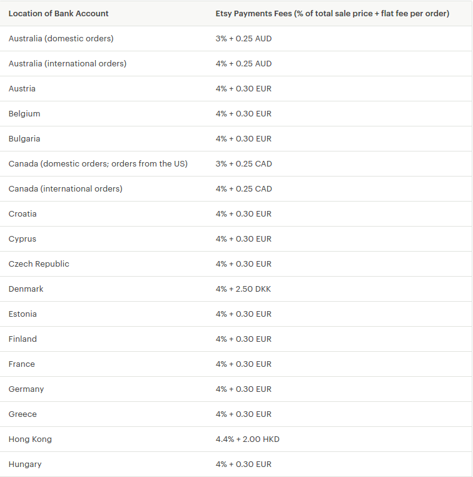Click the Croatia country label
Image resolution: width=473 pixels, height=477 pixels.
pyautogui.click(x=23, y=213)
